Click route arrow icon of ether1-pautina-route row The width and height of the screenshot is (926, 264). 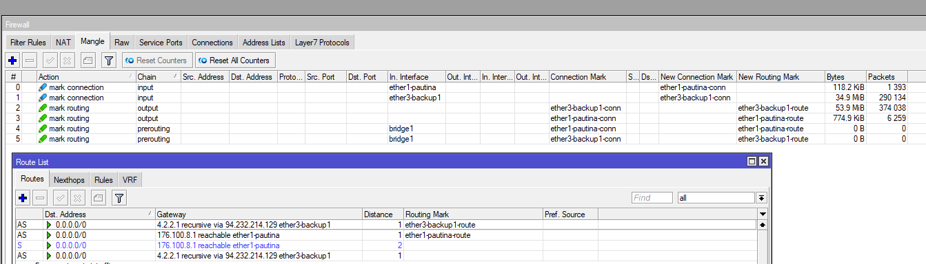click(49, 235)
